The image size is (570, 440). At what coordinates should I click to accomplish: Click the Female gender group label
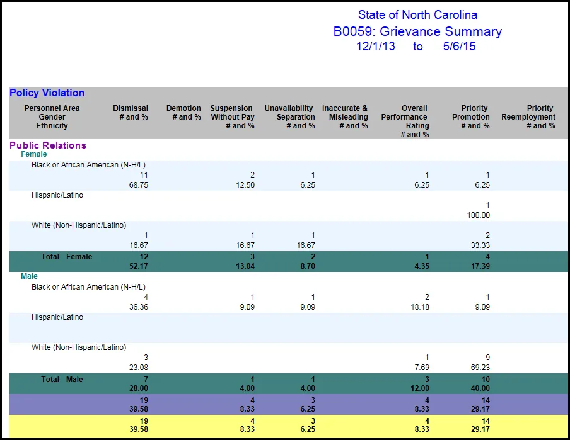[x=33, y=154]
